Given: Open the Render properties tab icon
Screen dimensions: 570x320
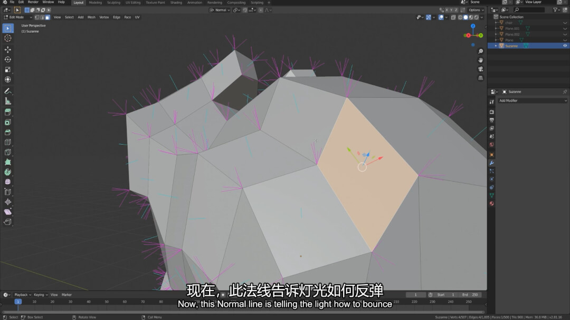Looking at the screenshot, I should pyautogui.click(x=491, y=112).
